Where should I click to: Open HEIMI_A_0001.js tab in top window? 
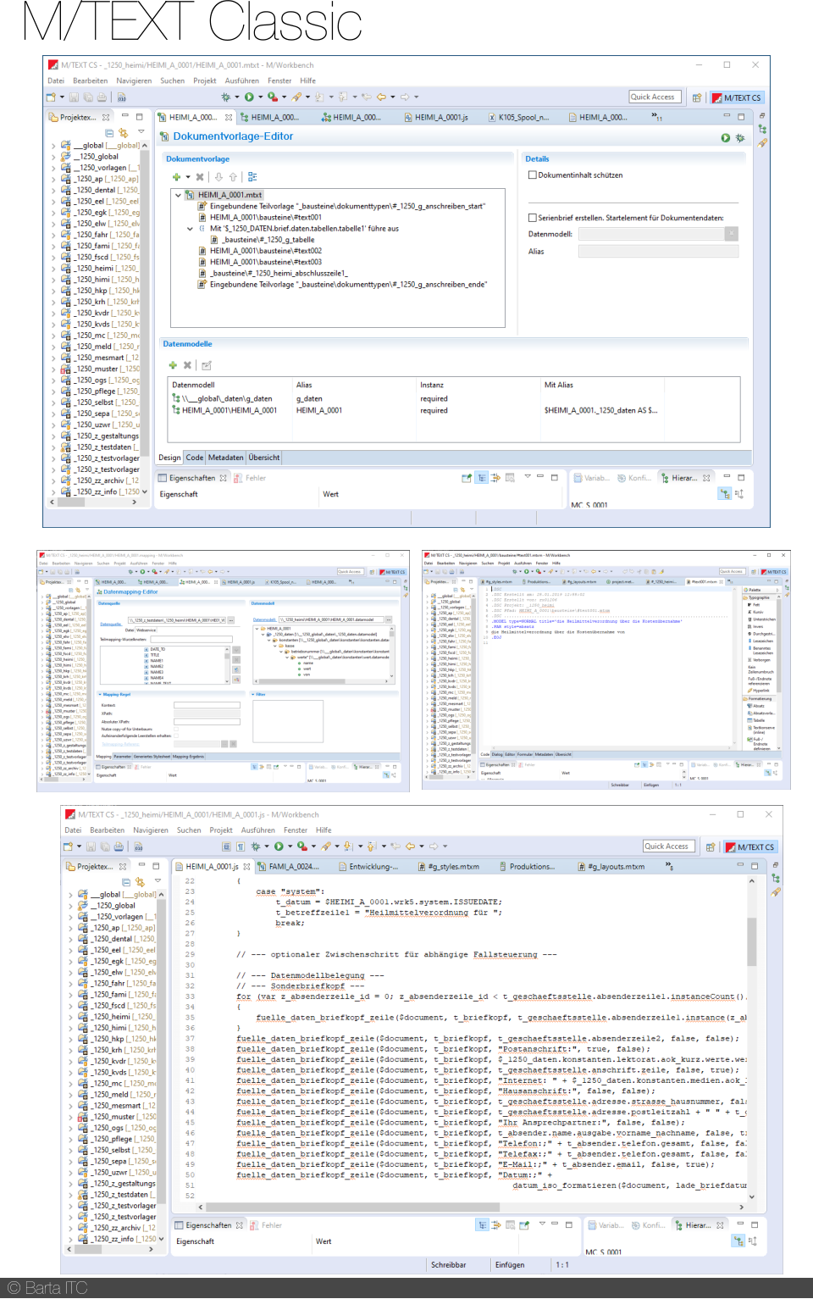click(x=435, y=118)
